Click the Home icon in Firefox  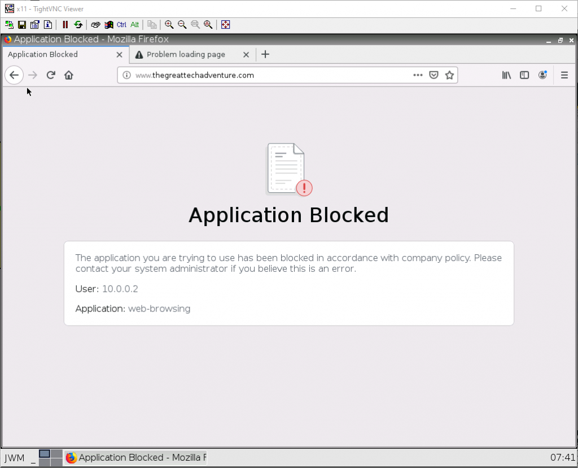coord(68,75)
